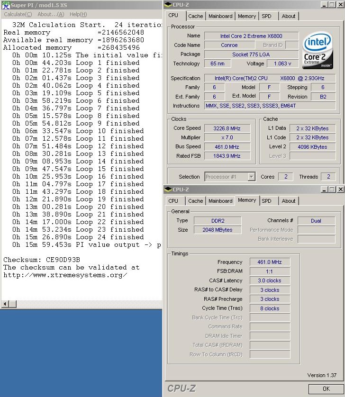Click the Version 1.37 label
Viewport: 345px width, 397px height.
(322, 375)
